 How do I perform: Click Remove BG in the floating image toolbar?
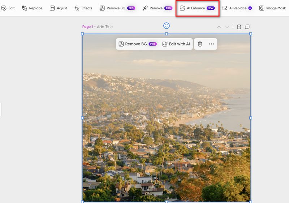pos(137,44)
